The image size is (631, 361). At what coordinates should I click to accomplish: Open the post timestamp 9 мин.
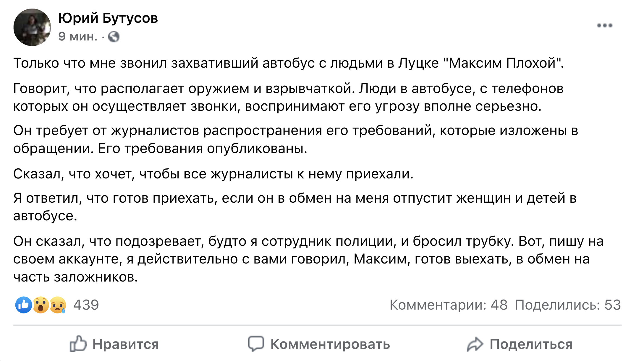click(77, 37)
